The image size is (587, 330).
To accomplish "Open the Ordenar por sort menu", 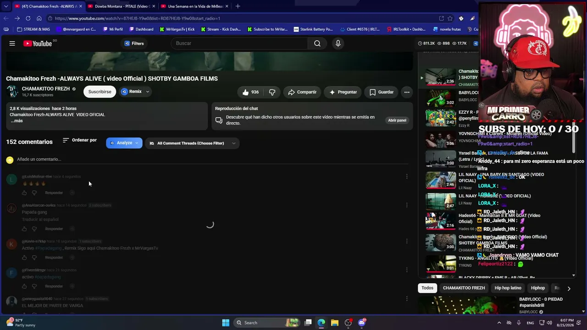I will click(x=80, y=140).
